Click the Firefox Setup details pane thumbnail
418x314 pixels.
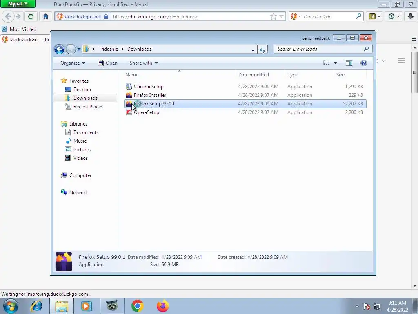(64, 261)
